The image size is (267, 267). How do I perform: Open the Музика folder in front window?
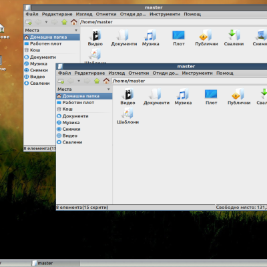[183, 97]
